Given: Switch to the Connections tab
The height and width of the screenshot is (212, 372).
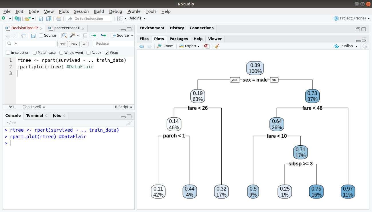Looking at the screenshot, I should [202, 28].
